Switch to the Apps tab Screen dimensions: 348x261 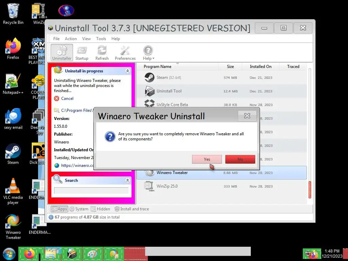[59, 209]
